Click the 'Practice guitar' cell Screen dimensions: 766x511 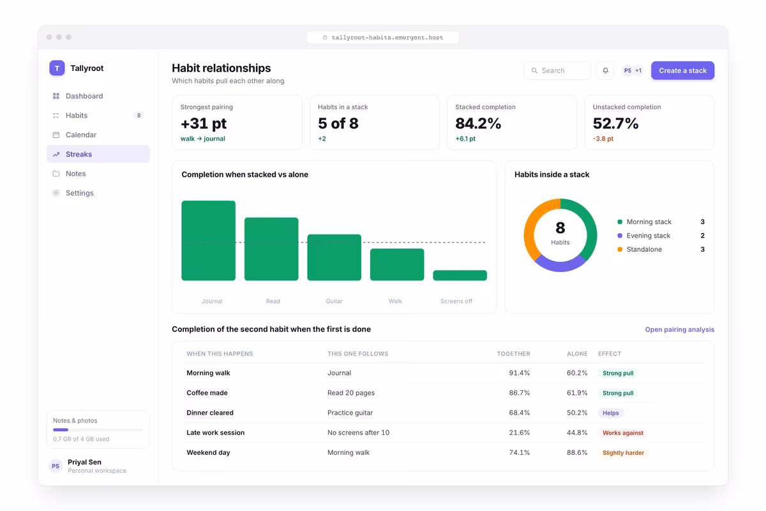[350, 413]
